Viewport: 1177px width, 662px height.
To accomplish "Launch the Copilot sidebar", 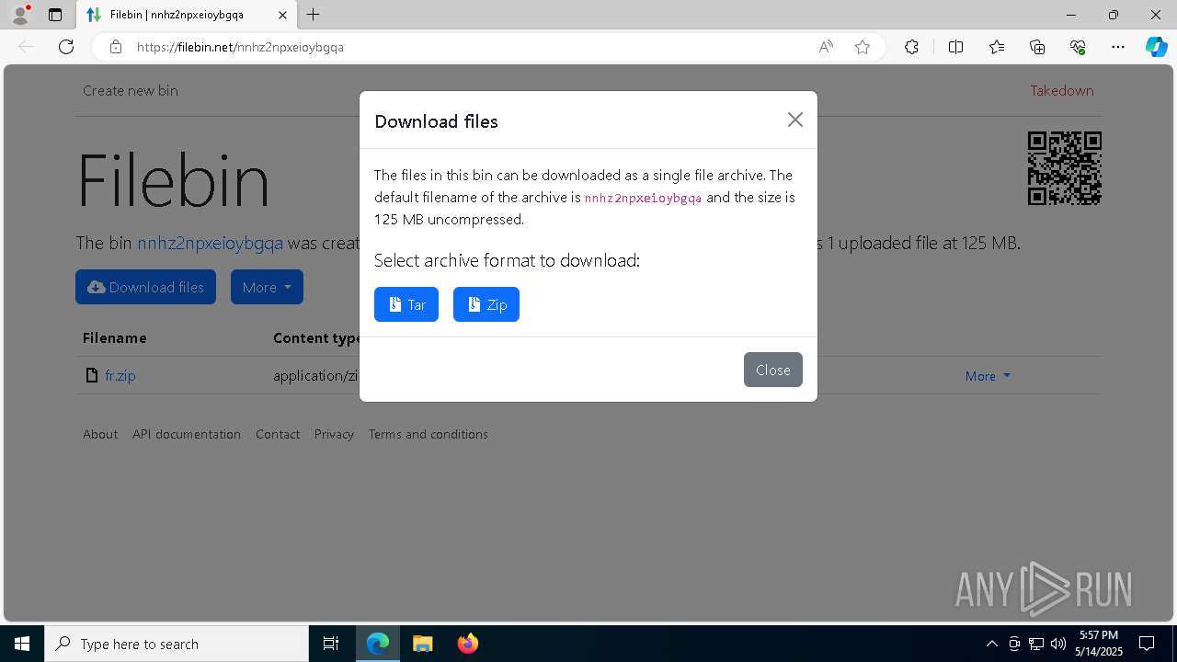I will click(x=1156, y=47).
